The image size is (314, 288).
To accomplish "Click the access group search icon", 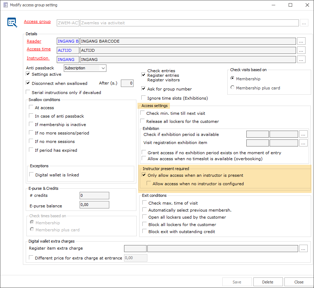I will pyautogui.click(x=12, y=23).
